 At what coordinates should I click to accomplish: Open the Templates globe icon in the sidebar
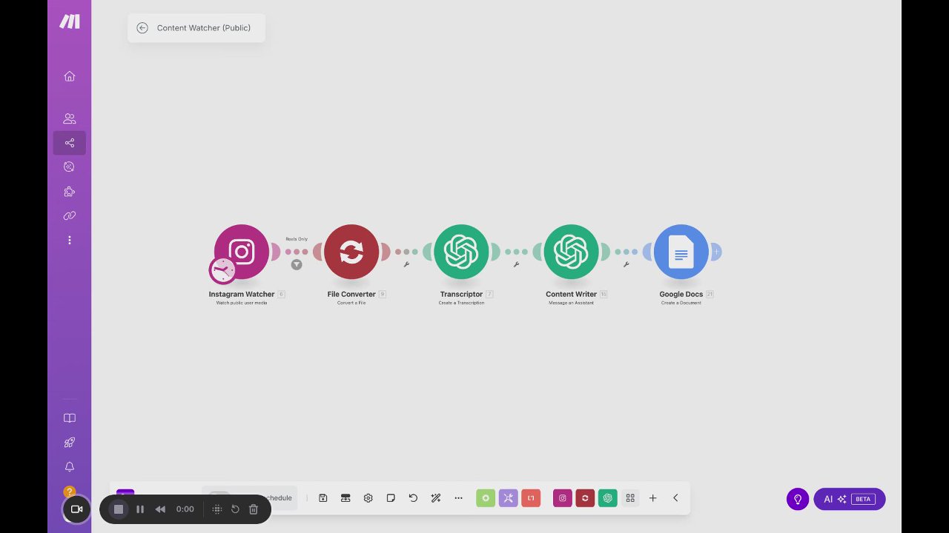coord(70,167)
